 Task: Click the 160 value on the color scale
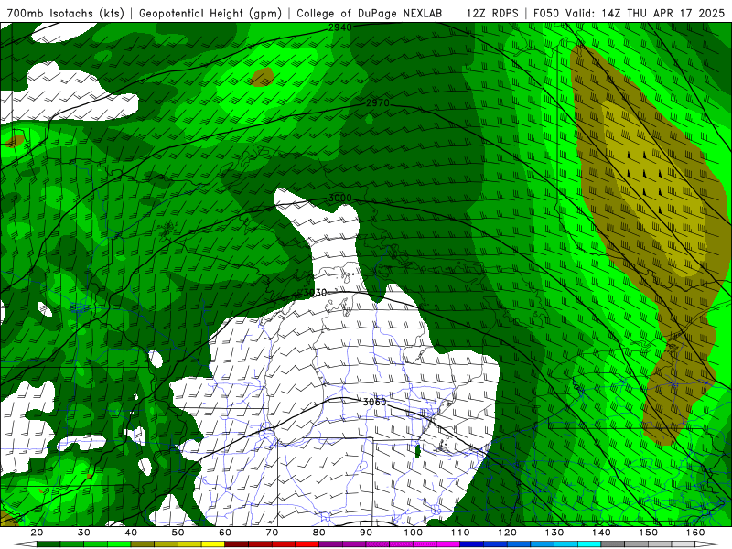point(695,533)
